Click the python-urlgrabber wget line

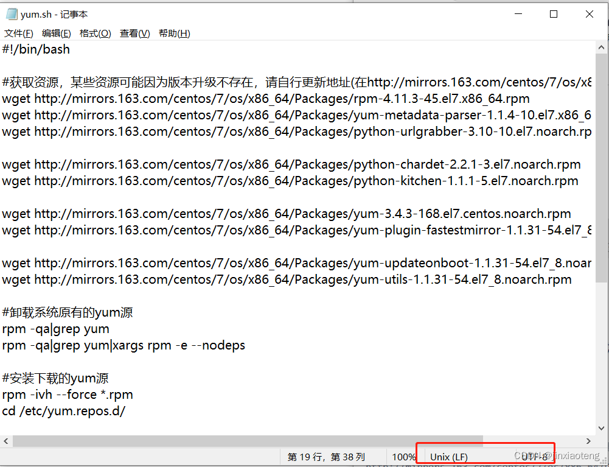296,132
